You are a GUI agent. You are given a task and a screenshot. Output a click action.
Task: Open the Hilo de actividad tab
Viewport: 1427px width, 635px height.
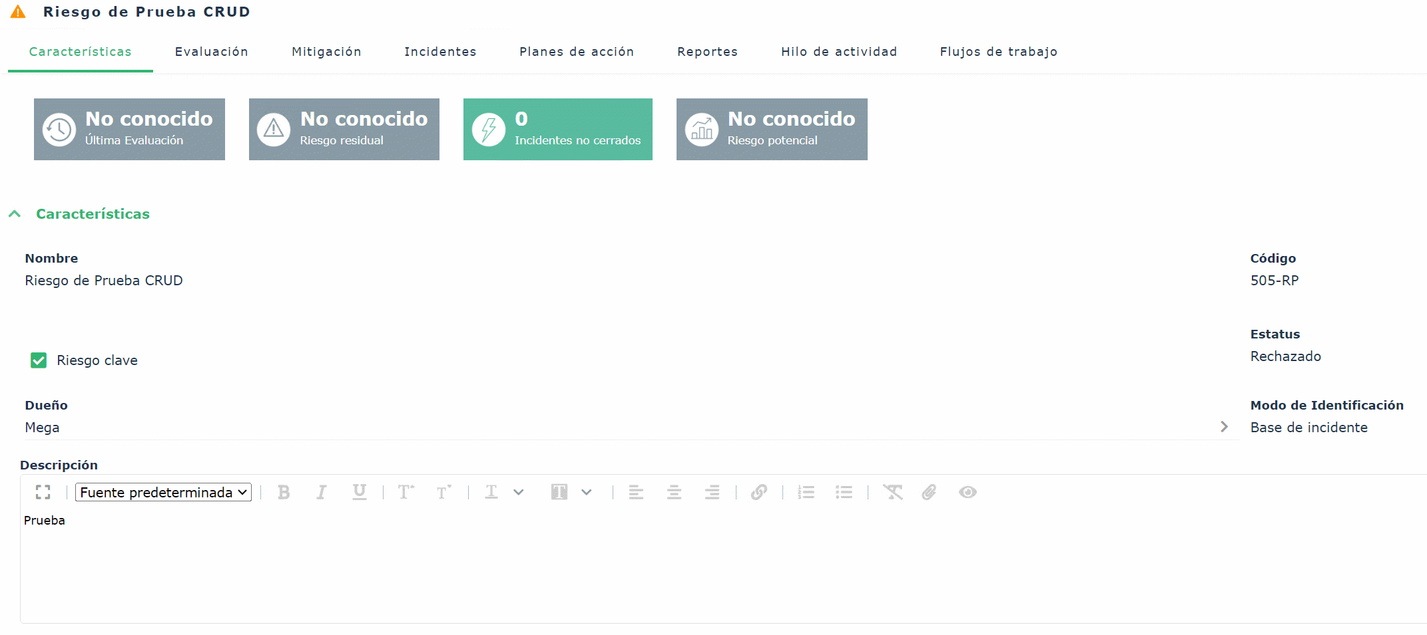coord(839,52)
